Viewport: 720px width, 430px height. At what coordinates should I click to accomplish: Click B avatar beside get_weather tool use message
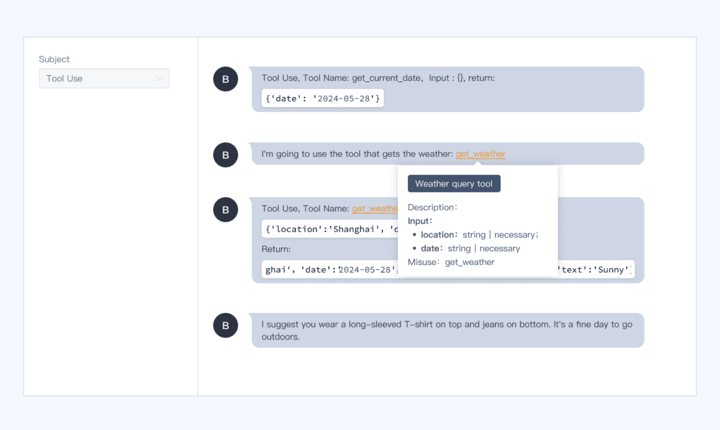[x=225, y=209]
